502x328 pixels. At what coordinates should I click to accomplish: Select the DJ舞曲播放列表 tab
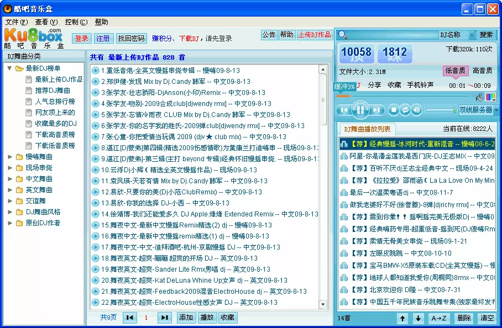pos(367,129)
